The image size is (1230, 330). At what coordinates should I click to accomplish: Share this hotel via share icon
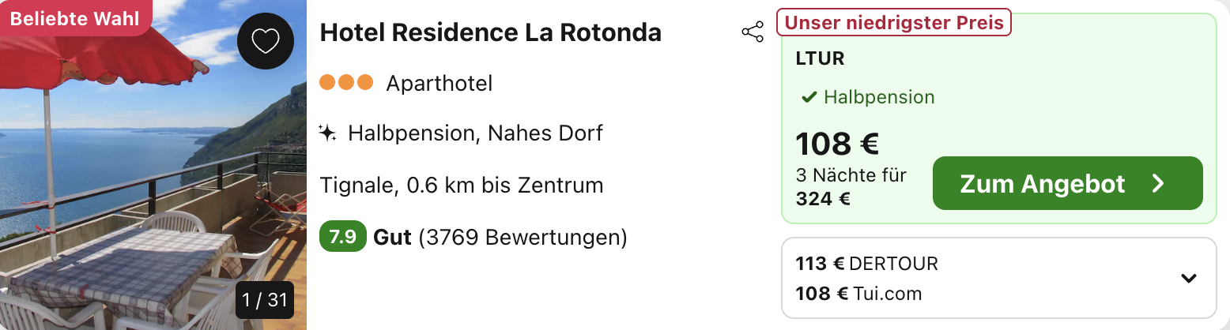coord(753,32)
